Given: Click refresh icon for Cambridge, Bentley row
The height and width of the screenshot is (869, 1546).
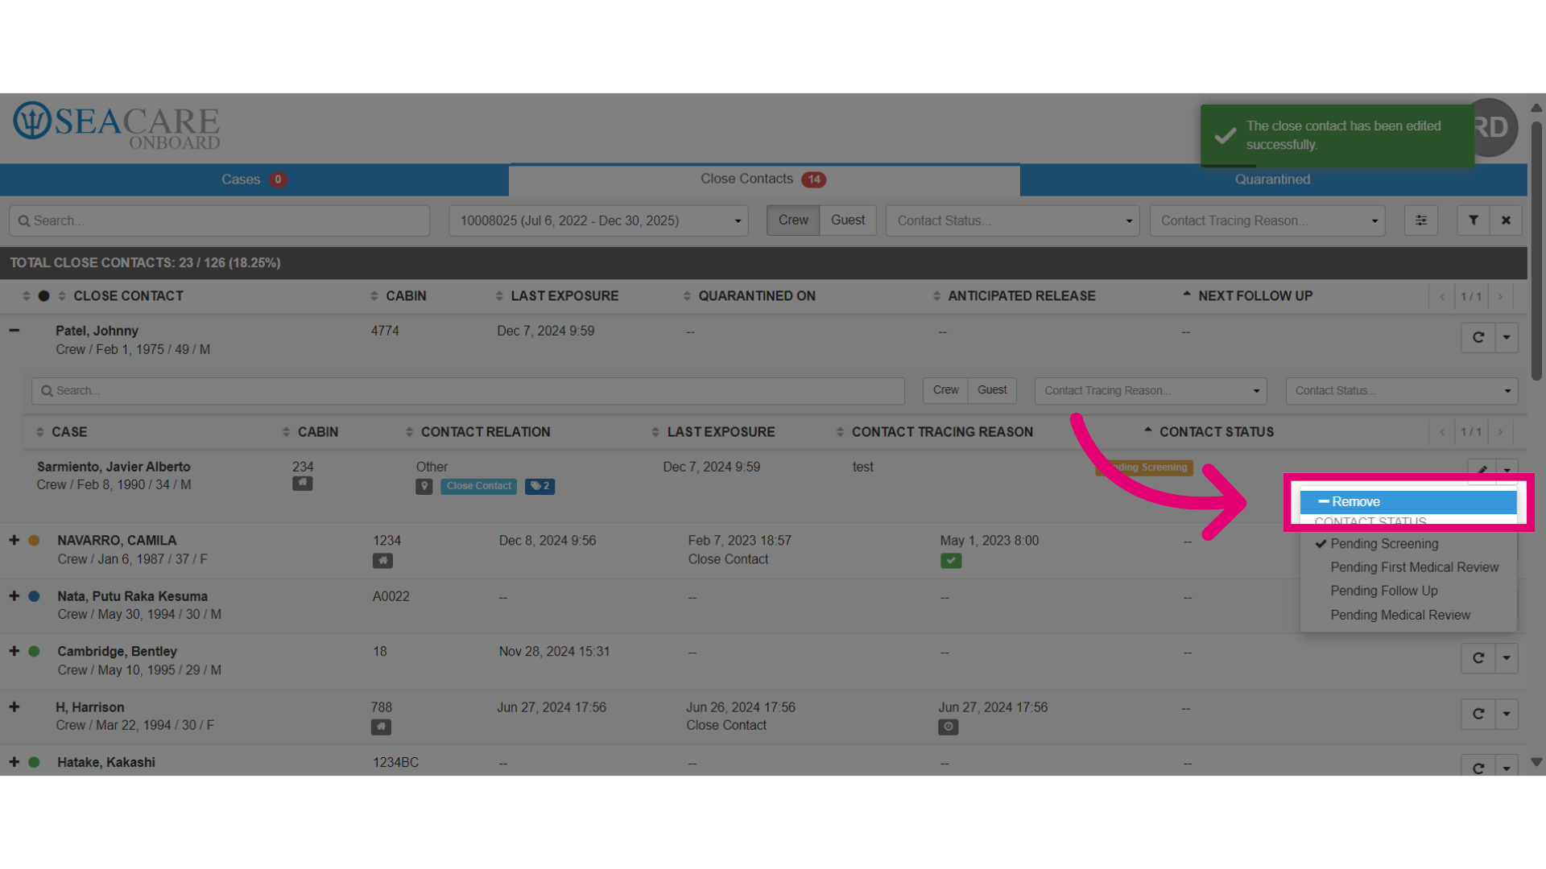Looking at the screenshot, I should (1478, 658).
